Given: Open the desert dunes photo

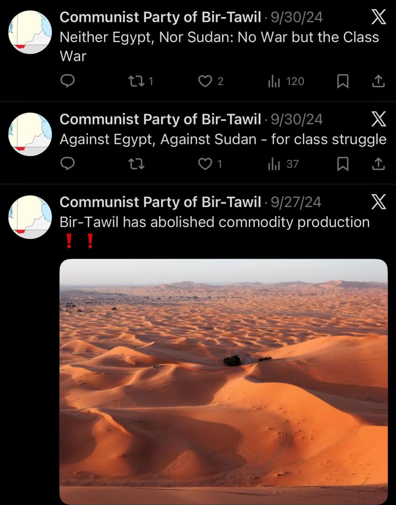Looking at the screenshot, I should 223,382.
